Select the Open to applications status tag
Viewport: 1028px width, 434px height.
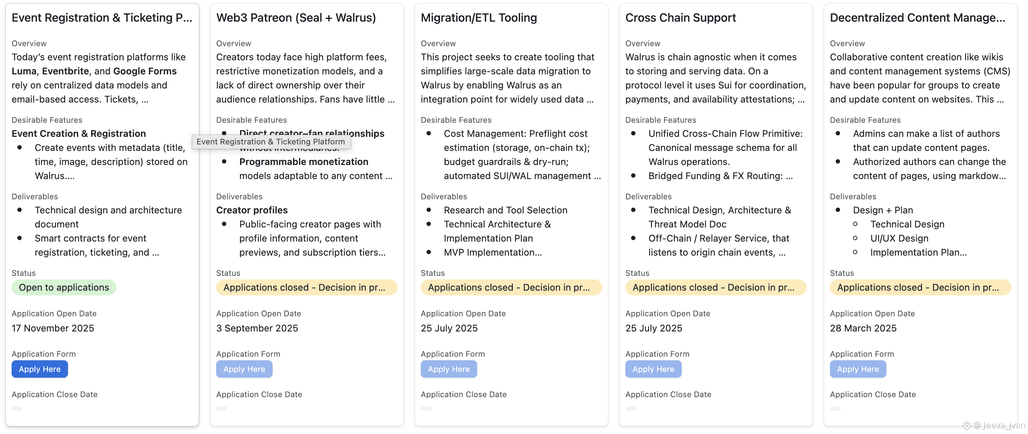click(x=64, y=287)
